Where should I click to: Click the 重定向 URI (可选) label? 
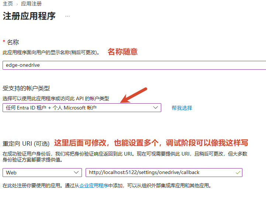(x=26, y=143)
